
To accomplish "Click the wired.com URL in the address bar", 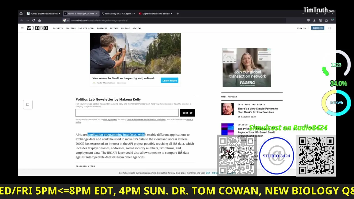I will point(99,20).
